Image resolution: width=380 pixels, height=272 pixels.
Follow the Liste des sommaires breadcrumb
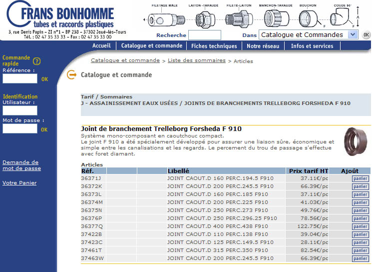pyautogui.click(x=197, y=60)
